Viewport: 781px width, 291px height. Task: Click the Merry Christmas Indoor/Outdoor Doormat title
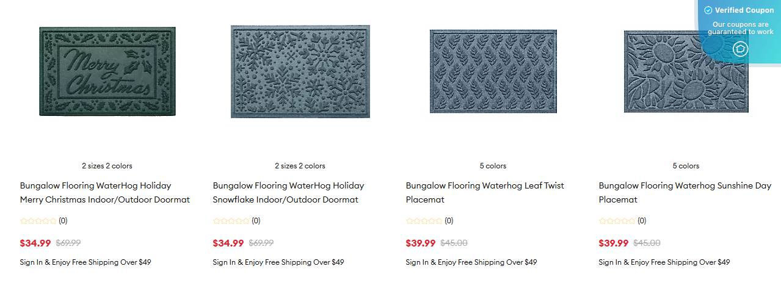(104, 193)
